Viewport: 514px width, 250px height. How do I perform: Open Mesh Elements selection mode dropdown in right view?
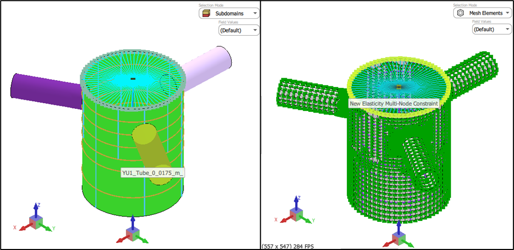[x=482, y=13]
